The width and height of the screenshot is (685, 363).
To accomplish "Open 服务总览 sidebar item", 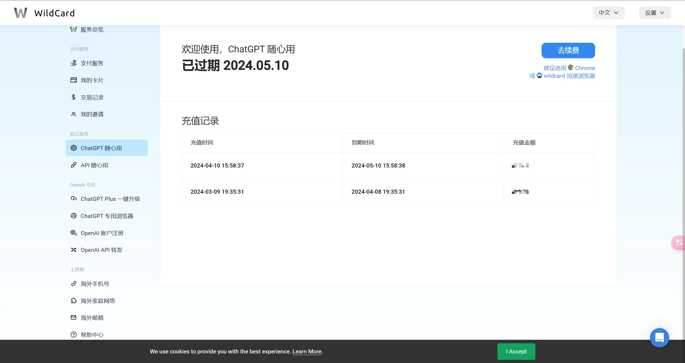I will click(x=92, y=30).
